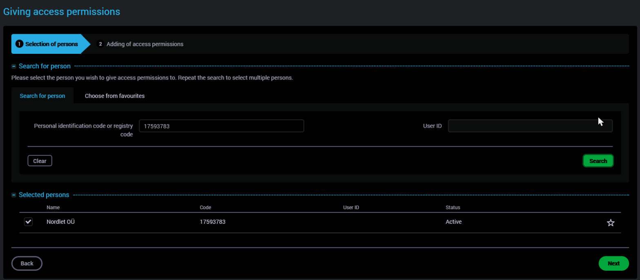Image resolution: width=640 pixels, height=280 pixels.
Task: Uncheck the Nordlet OÜ checkbox
Action: (x=28, y=222)
